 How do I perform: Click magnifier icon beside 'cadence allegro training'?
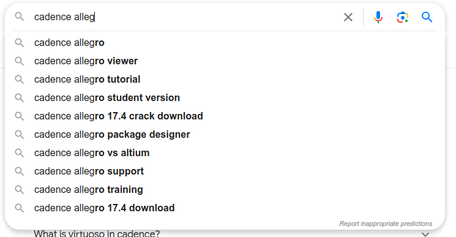19,190
